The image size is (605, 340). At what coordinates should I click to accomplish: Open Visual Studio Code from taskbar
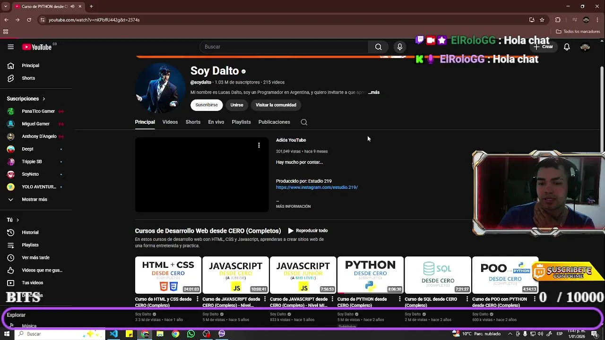[x=114, y=334]
